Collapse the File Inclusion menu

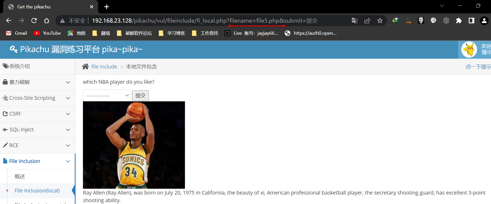point(37,161)
